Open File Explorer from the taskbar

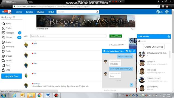coord(31,95)
